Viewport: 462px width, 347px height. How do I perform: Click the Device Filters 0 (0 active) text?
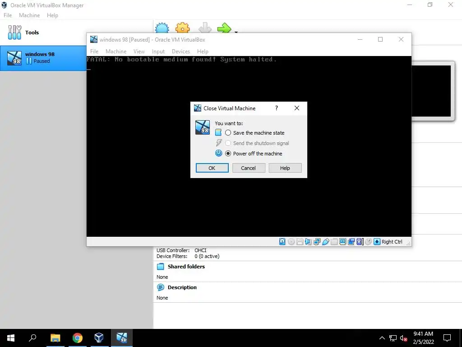tap(207, 256)
